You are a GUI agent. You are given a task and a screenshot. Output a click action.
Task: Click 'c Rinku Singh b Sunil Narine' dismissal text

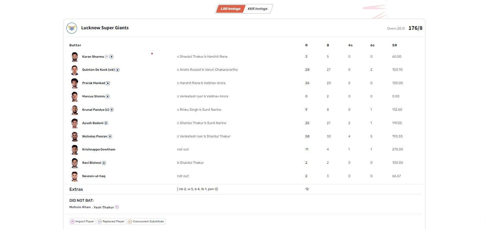pyautogui.click(x=199, y=110)
